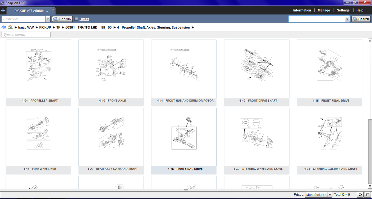Select 50801 - TFR/TFS-LHD breadcrumb
Image resolution: width=372 pixels, height=199 pixels.
(81, 28)
